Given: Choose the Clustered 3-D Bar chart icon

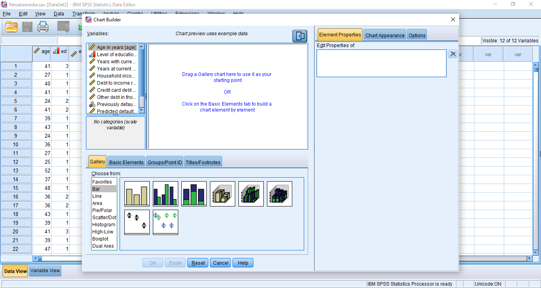Looking at the screenshot, I should (251, 194).
